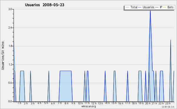Click the CC BY-SA 3.0 license text

[x=168, y=107]
